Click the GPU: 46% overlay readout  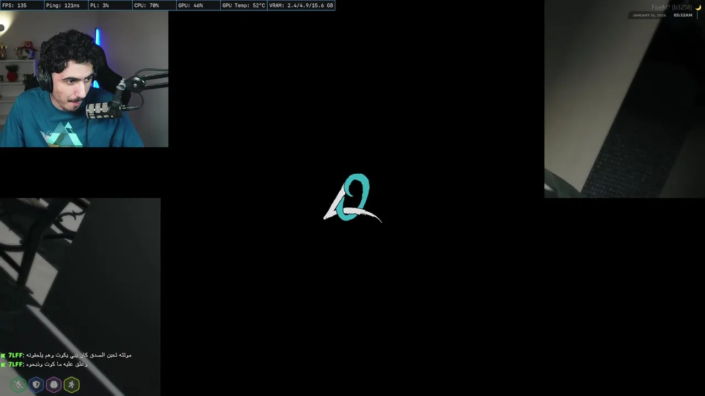click(x=198, y=5)
